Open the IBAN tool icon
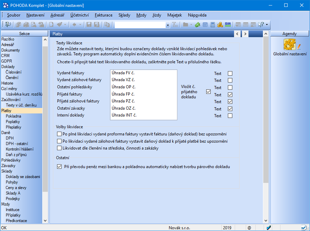 tap(228, 24)
